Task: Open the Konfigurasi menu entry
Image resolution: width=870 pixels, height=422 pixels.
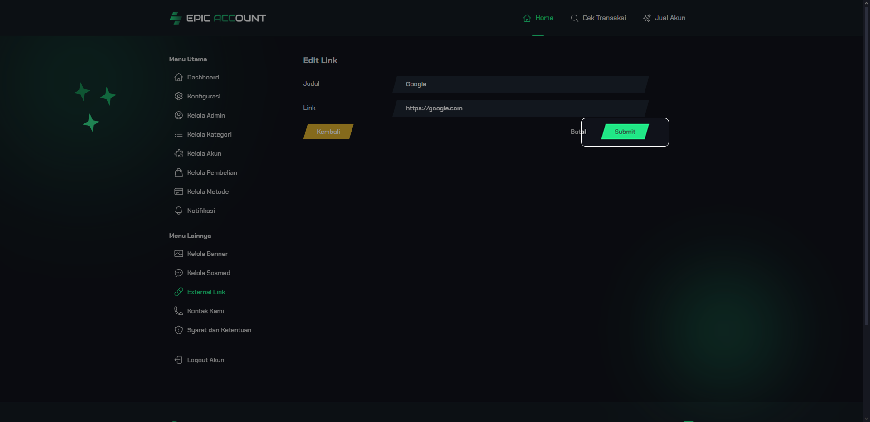Action: [x=198, y=96]
